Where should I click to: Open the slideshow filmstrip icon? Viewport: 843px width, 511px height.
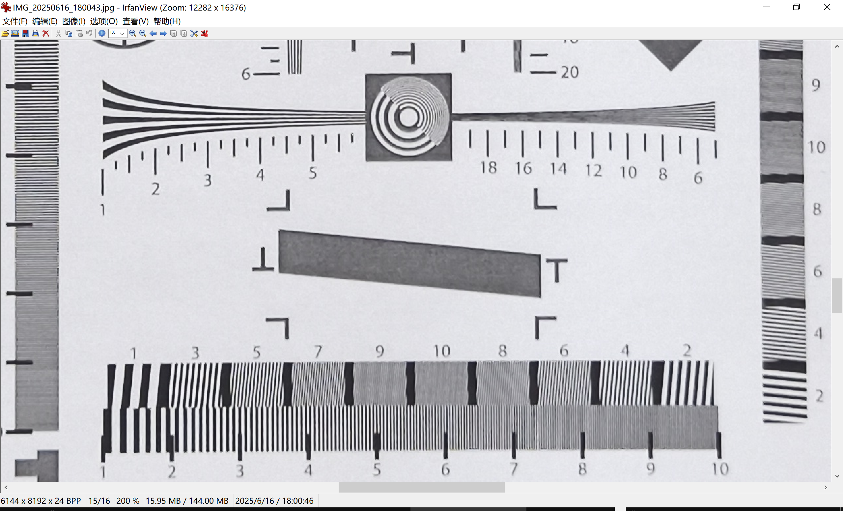(15, 33)
